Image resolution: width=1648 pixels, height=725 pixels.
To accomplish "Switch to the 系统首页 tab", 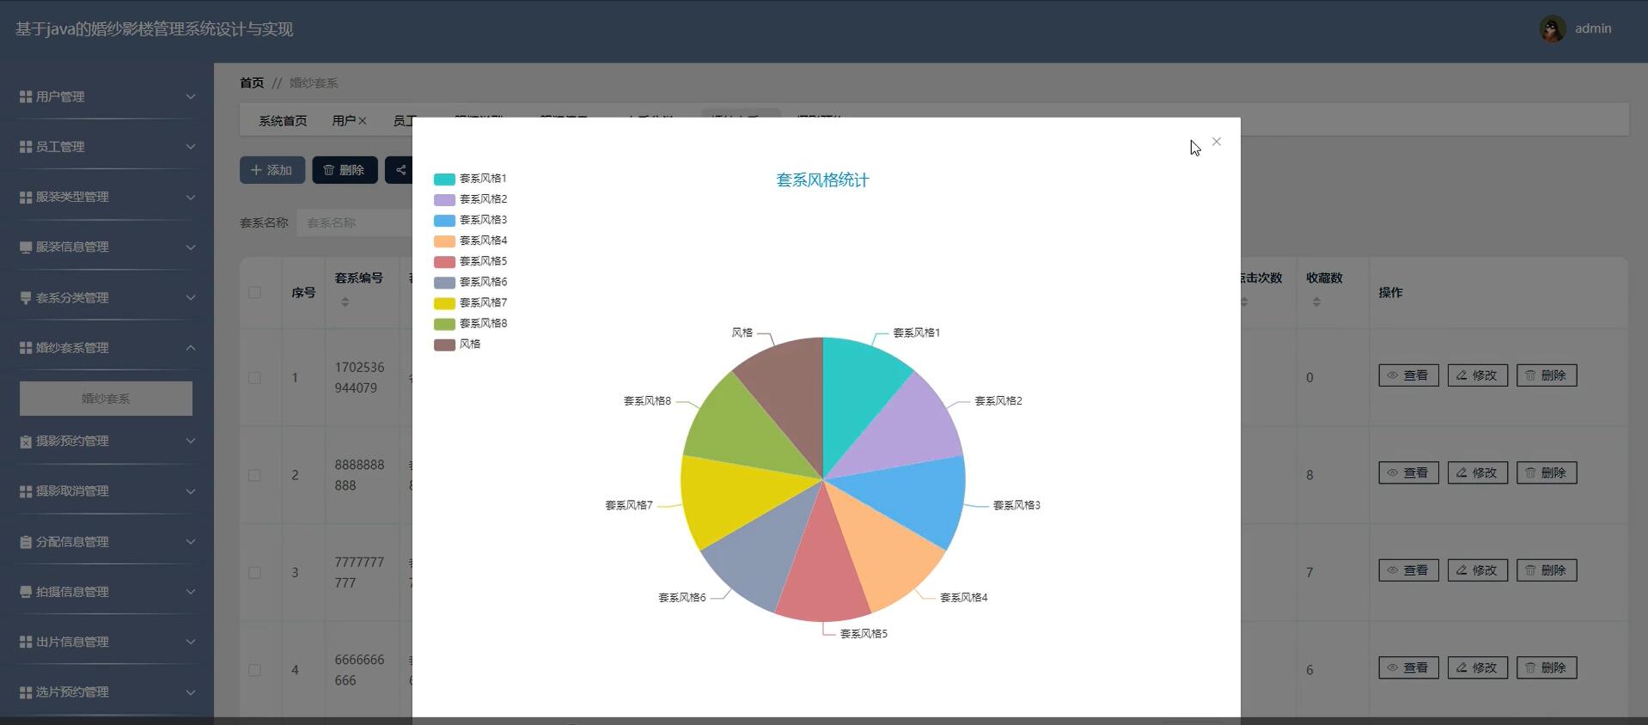I will click(x=283, y=121).
